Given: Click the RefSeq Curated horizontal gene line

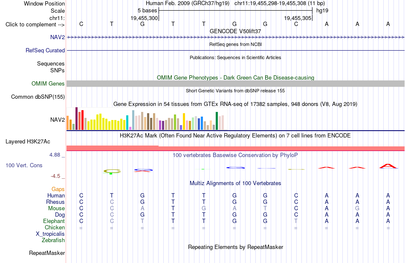Looking at the screenshot, I should (235, 50).
